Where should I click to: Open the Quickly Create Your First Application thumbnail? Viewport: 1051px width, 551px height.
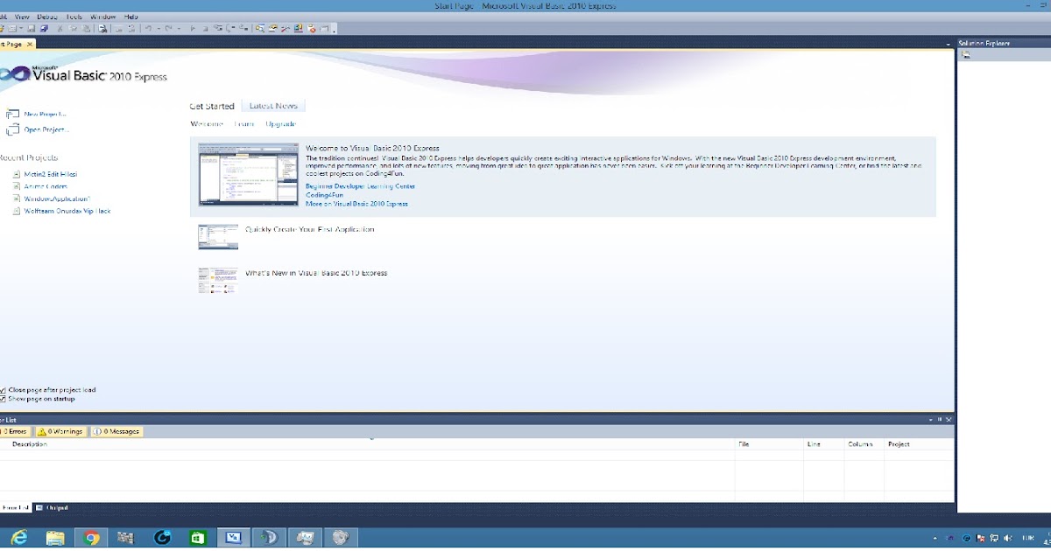[x=217, y=235]
